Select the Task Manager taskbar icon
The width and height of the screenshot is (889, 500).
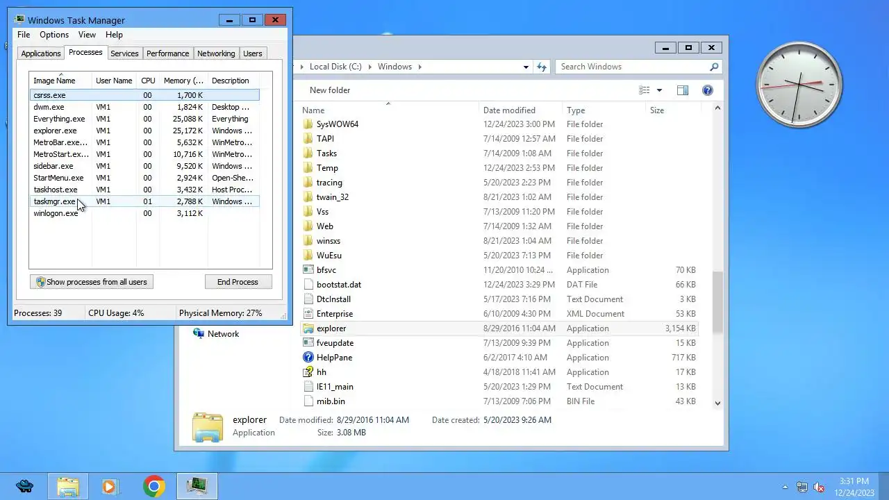coord(197,486)
